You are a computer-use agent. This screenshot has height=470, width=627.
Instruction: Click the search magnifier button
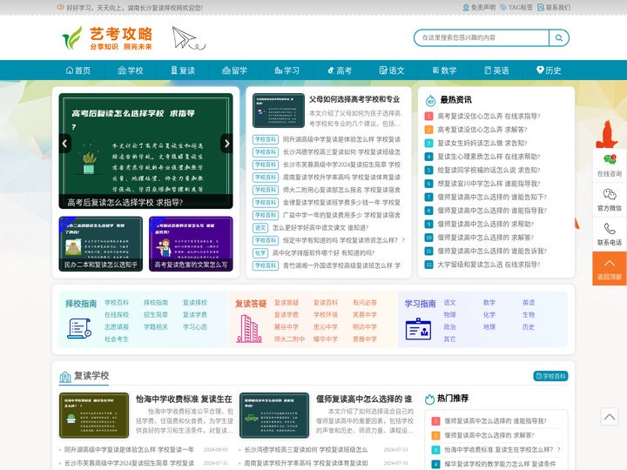pos(558,38)
